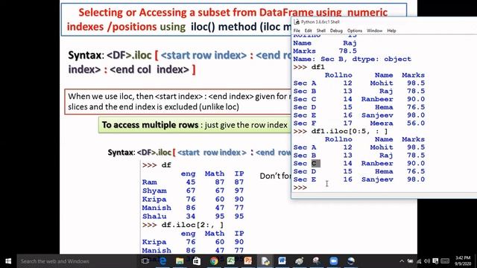Switch to Excel via the taskbar icon
This screenshot has width=477, height=268.
pos(231,261)
